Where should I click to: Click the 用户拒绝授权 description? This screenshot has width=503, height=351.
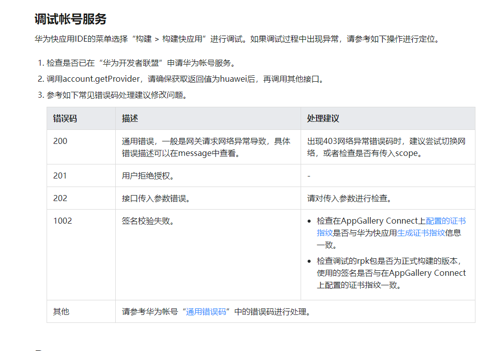click(148, 176)
